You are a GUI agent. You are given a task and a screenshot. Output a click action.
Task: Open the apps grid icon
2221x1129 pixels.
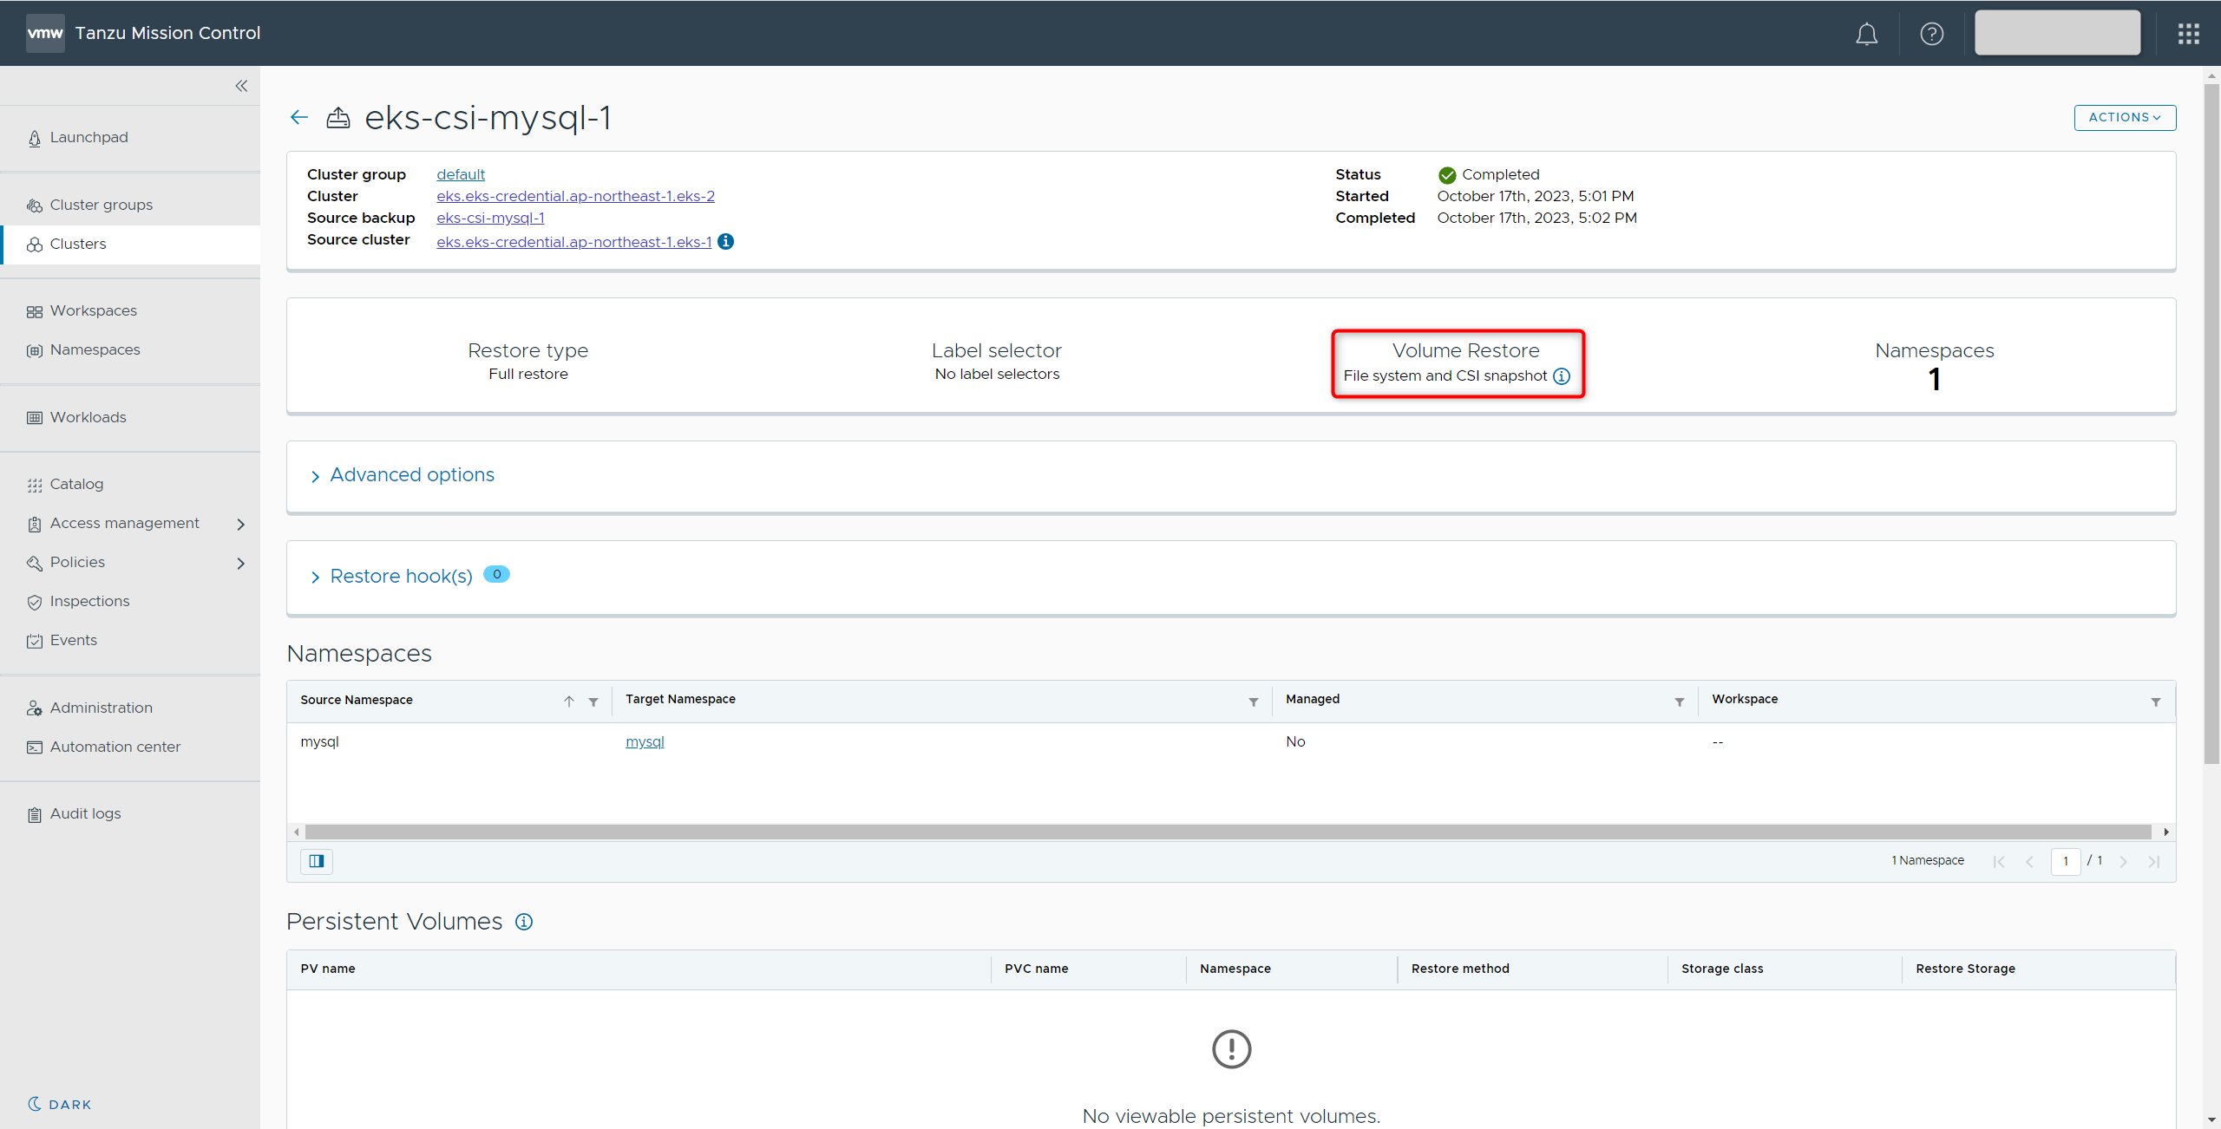[2188, 34]
